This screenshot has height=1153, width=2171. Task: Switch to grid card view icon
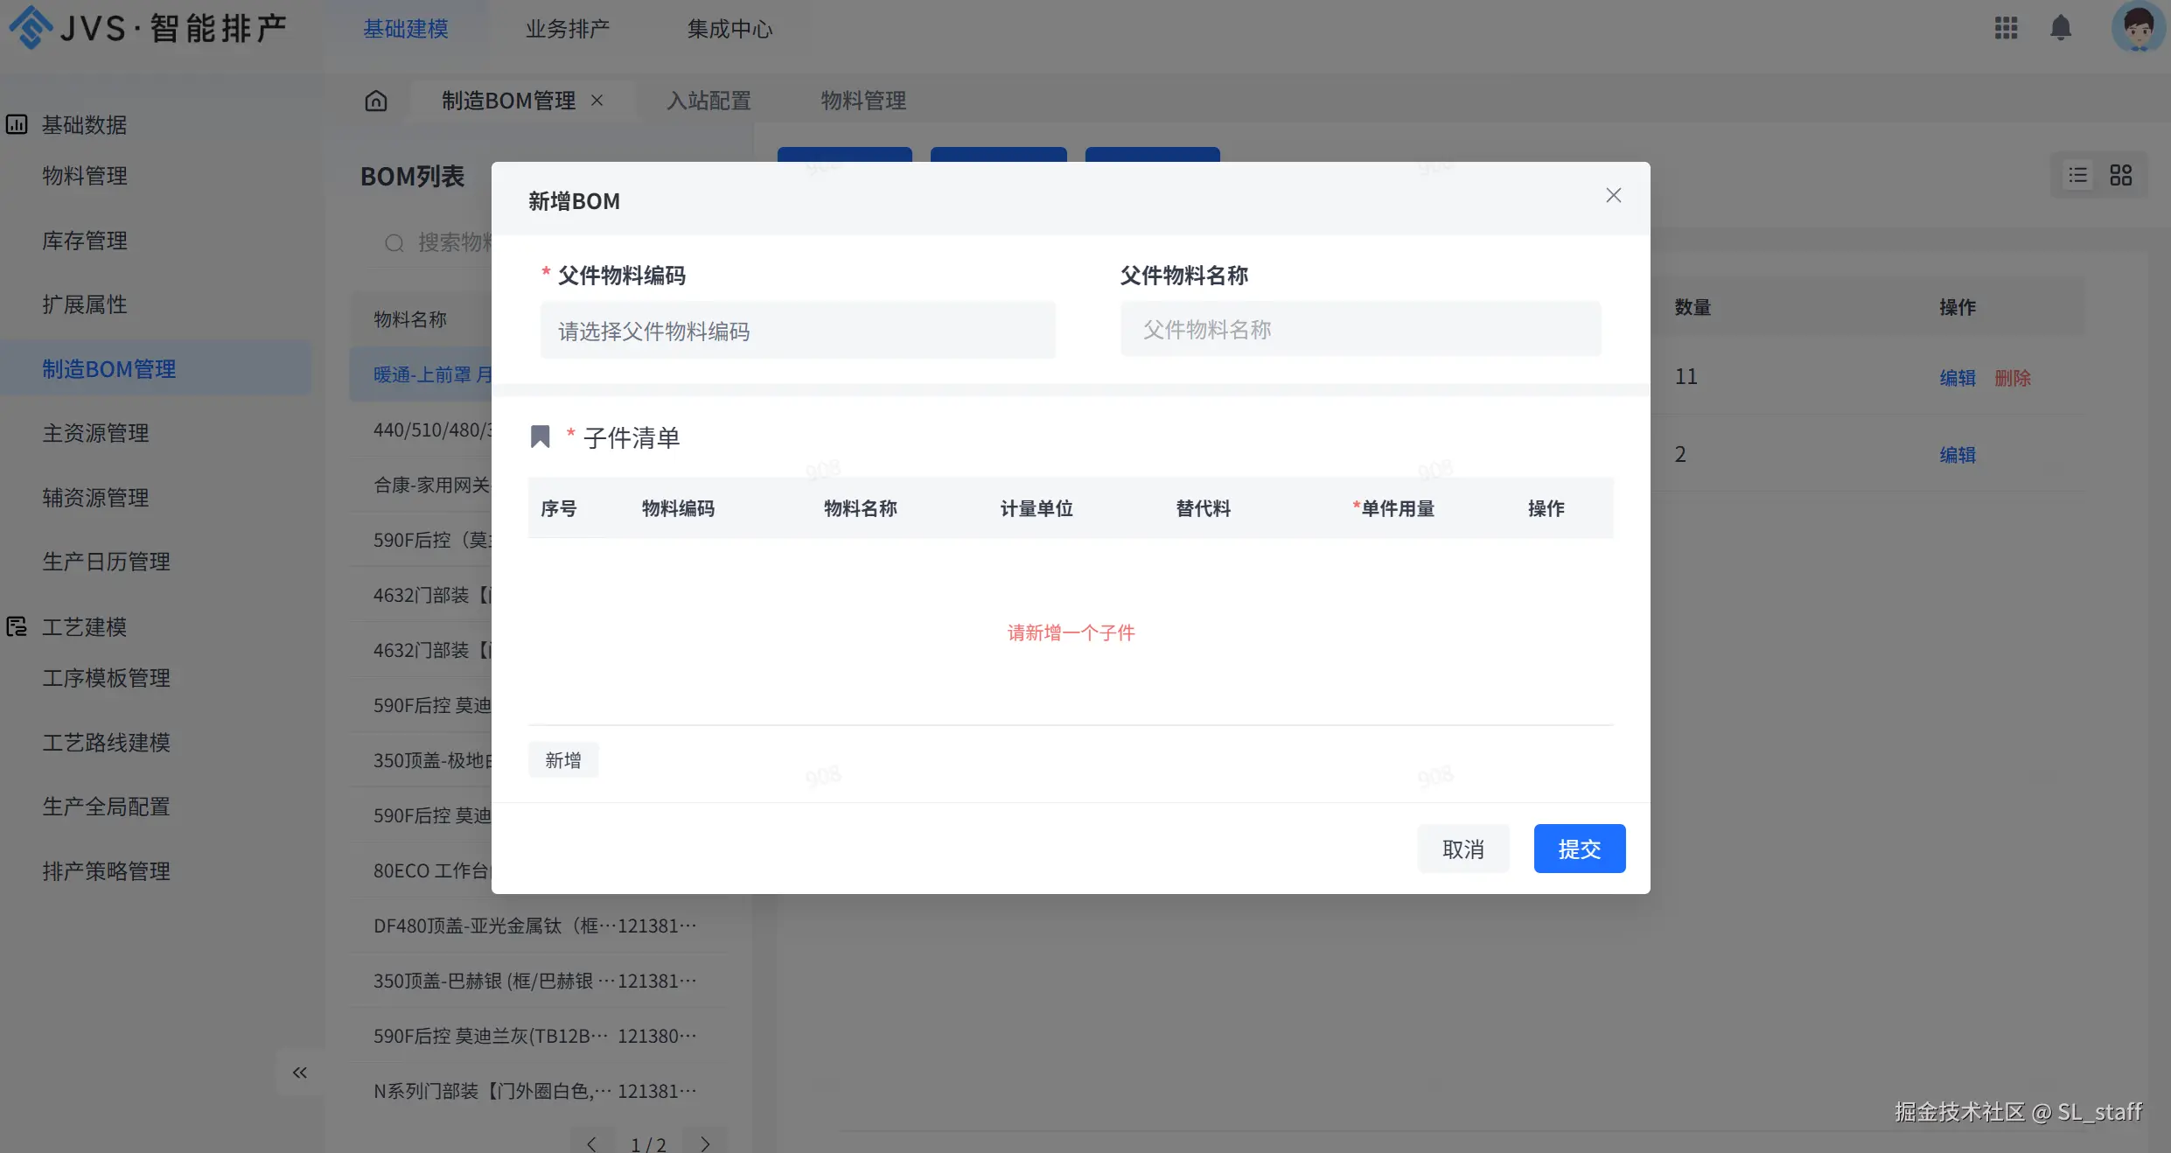pyautogui.click(x=2121, y=176)
